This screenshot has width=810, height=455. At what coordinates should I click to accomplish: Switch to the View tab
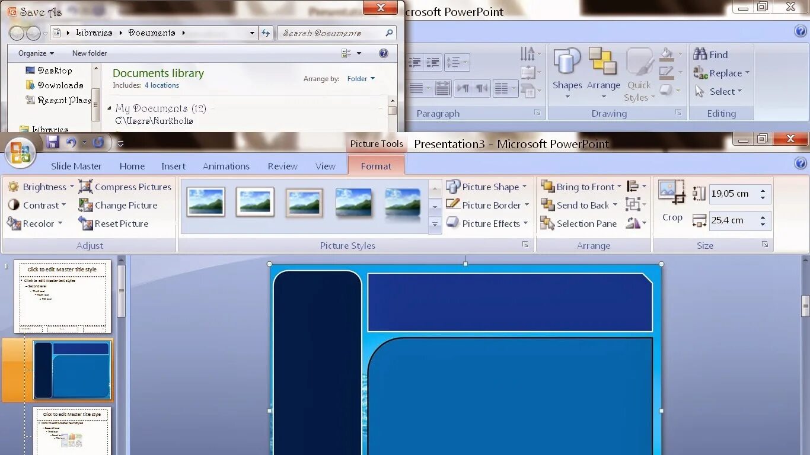coord(325,166)
